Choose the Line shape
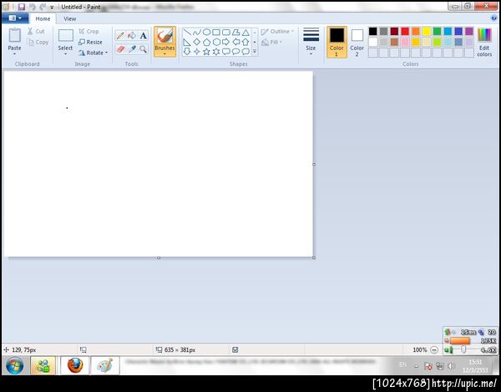This screenshot has height=392, width=501. click(187, 33)
